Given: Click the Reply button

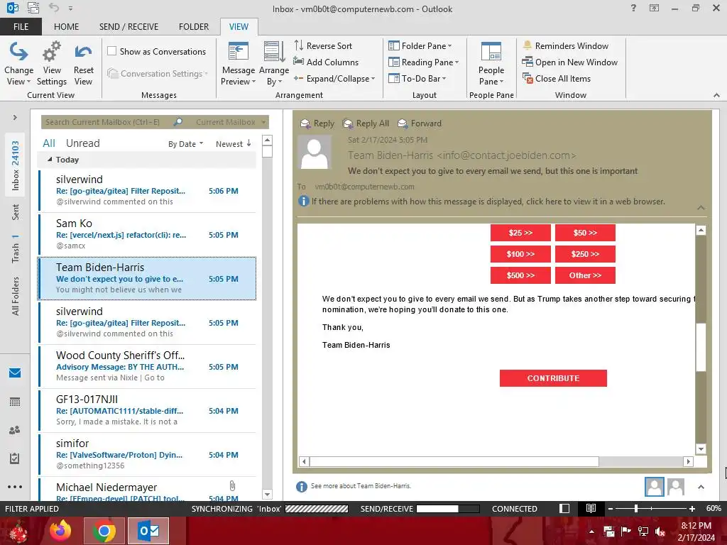Looking at the screenshot, I should click(317, 123).
